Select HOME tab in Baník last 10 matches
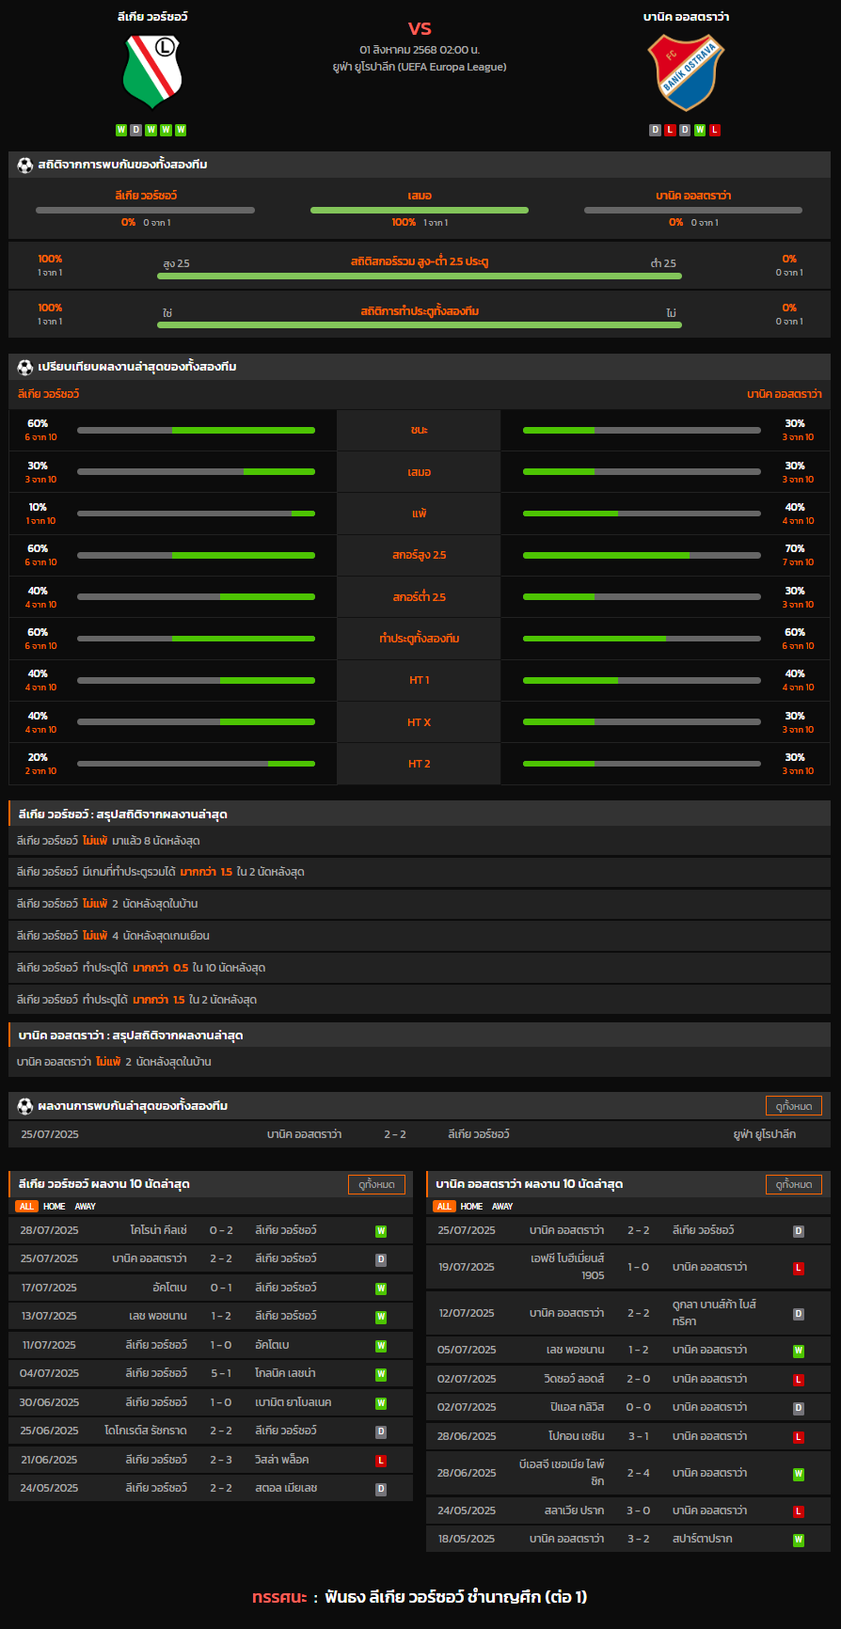The image size is (841, 1629). [472, 1207]
